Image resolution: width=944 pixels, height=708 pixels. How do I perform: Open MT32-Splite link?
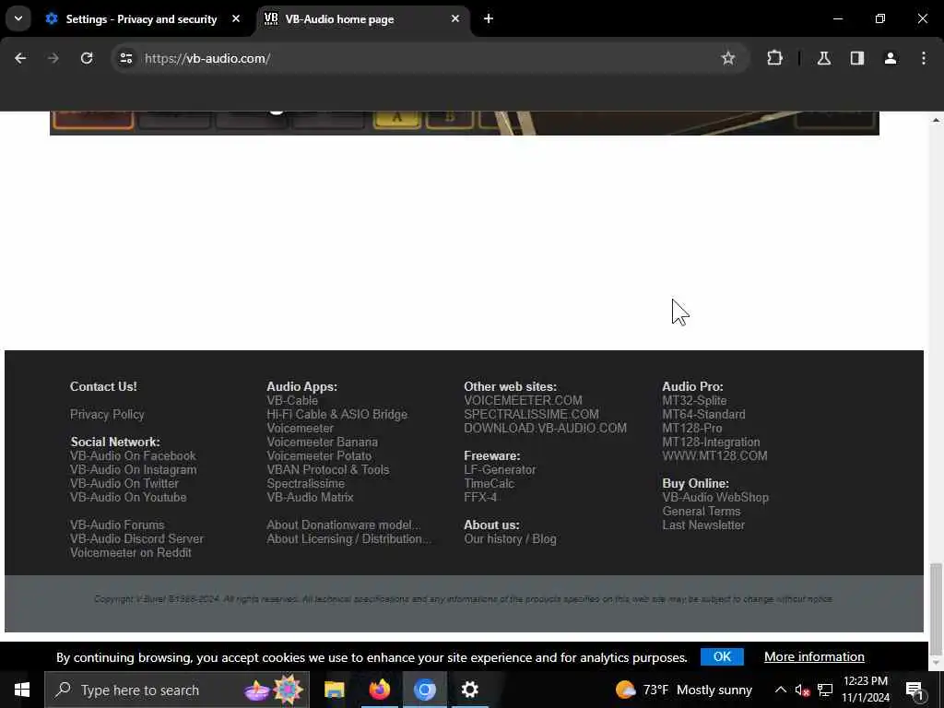click(694, 400)
